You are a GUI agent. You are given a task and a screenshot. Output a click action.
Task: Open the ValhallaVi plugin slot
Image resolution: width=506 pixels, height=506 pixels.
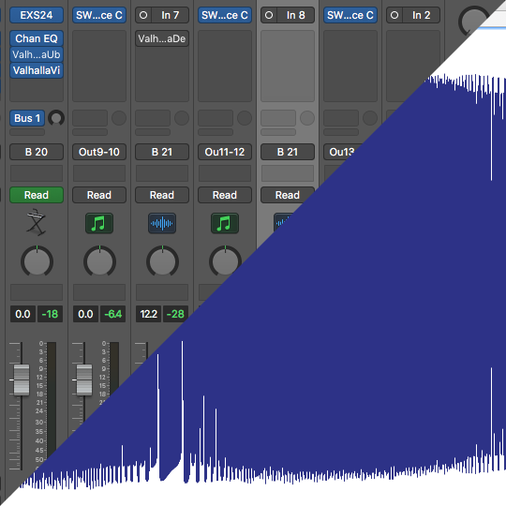click(x=37, y=70)
